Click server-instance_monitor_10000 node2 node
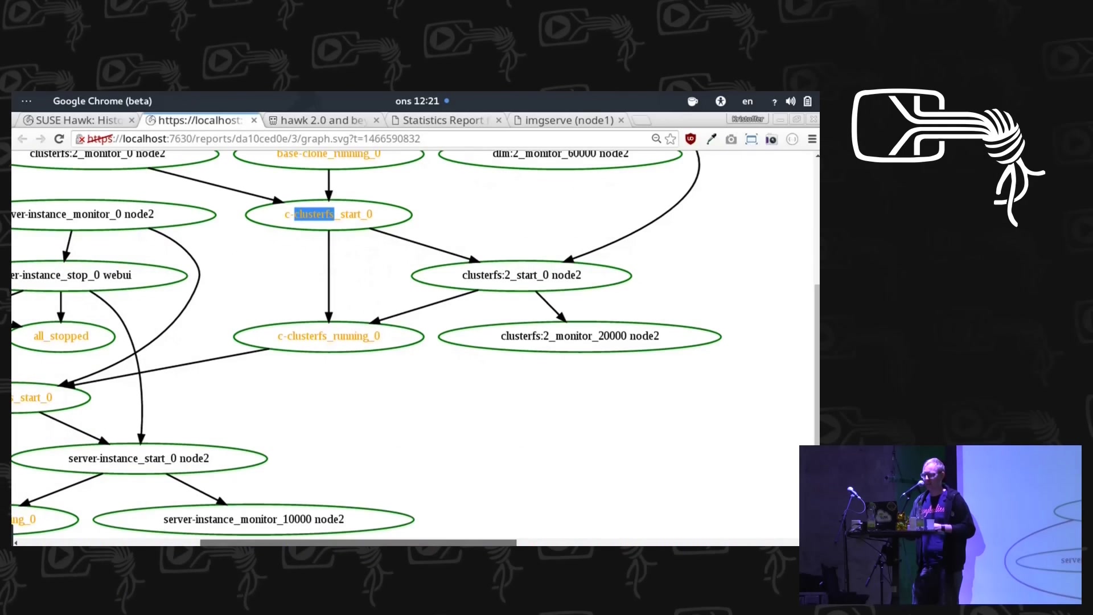Image resolution: width=1093 pixels, height=615 pixels. [x=253, y=520]
